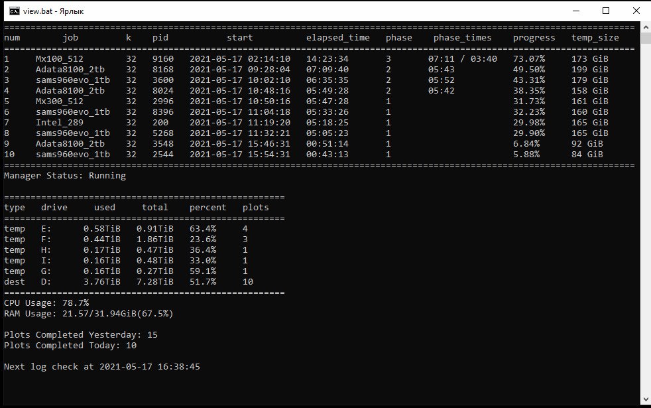Image resolution: width=651 pixels, height=408 pixels.
Task: Click drive letter 'F:'
Action: pyautogui.click(x=46, y=239)
